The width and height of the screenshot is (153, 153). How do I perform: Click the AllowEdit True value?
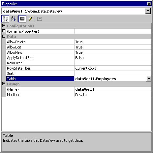click(79, 47)
